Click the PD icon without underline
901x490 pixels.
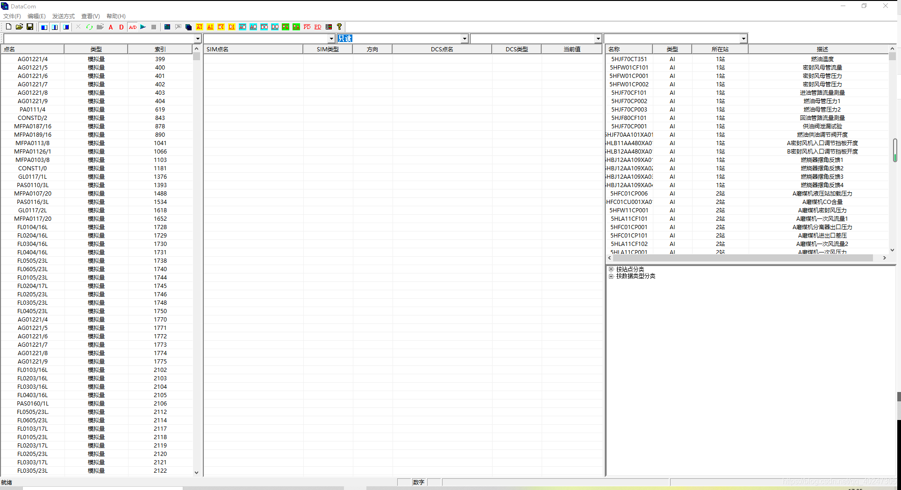pyautogui.click(x=307, y=27)
